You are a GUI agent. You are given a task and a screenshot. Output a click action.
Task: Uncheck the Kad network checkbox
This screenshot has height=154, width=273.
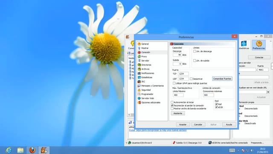[x=216, y=104]
